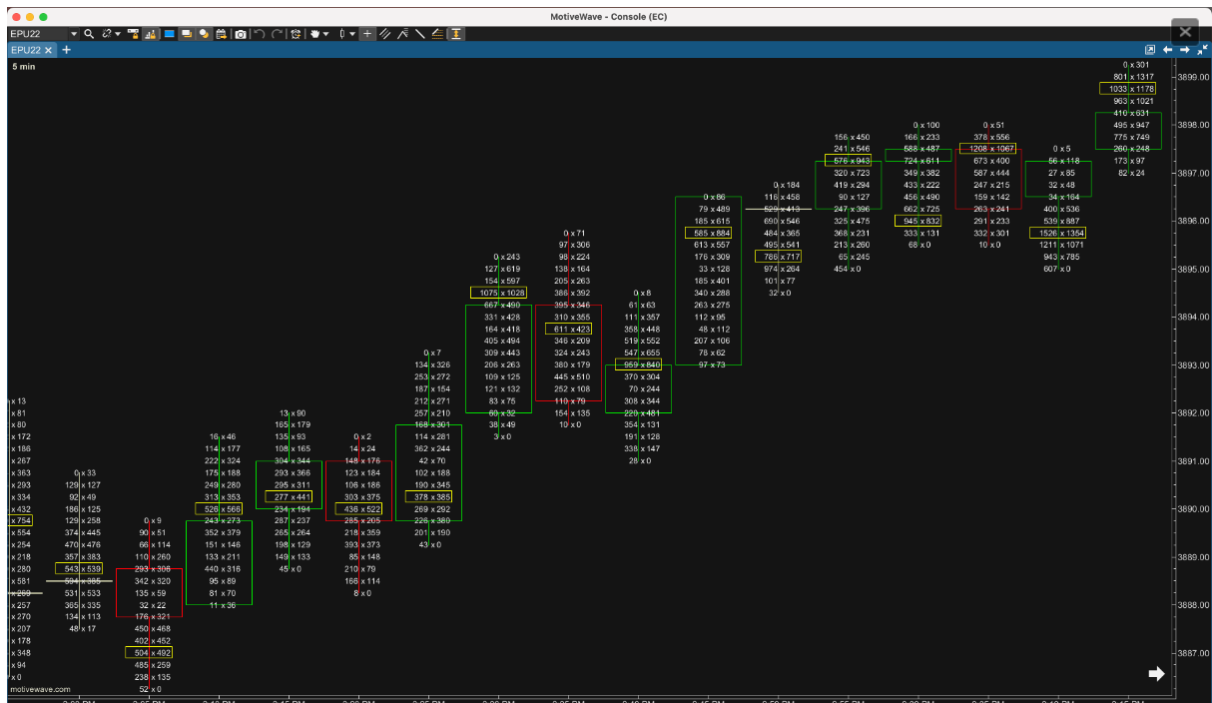
Task: Click the undo arrow in toolbar
Action: pos(260,34)
